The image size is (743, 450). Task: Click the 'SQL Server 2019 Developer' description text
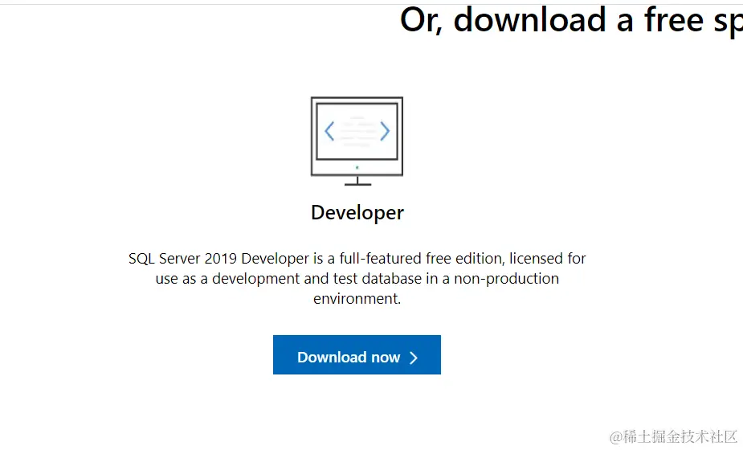click(x=357, y=278)
